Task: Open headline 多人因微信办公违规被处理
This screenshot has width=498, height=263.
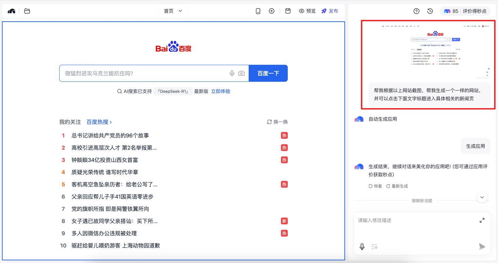Action: [x=104, y=233]
